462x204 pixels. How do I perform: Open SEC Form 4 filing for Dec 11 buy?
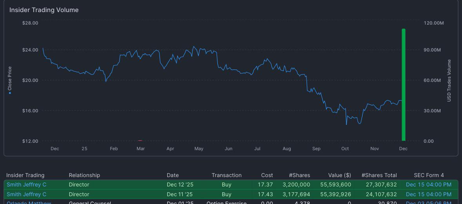[x=428, y=194]
